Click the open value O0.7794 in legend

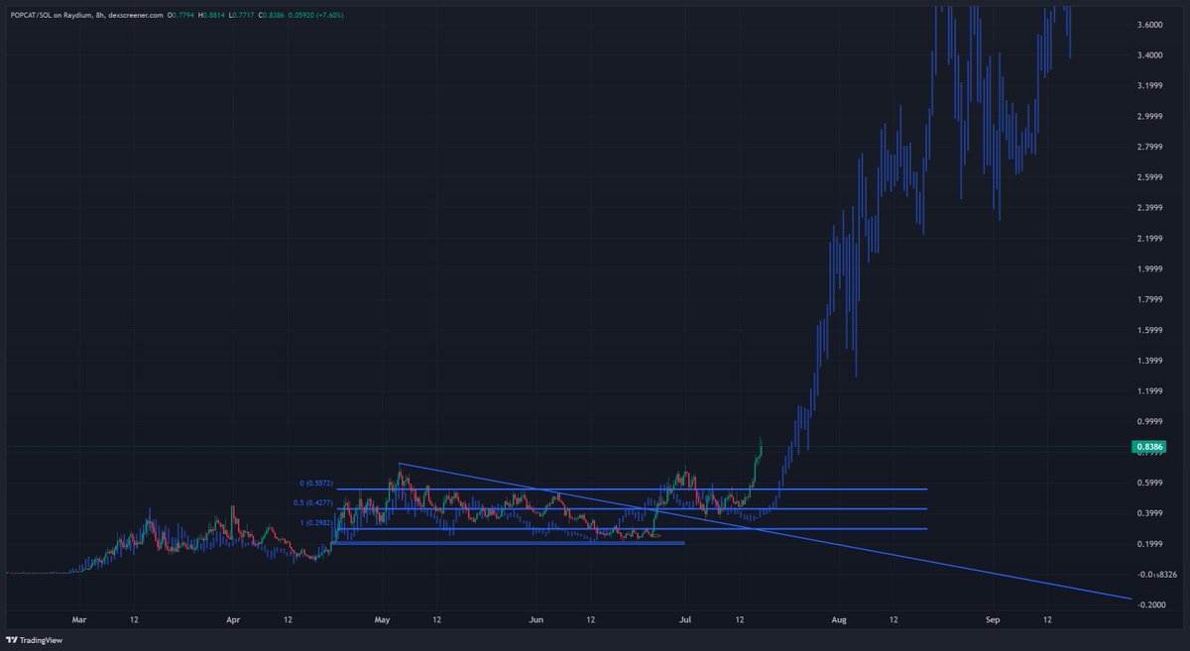pyautogui.click(x=178, y=16)
